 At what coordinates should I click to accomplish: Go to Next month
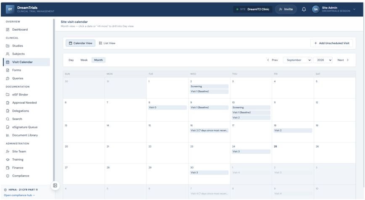343,60
